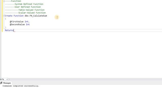Click the '-----Function' header comment
This screenshot has width=162, height=91.
[13, 1]
